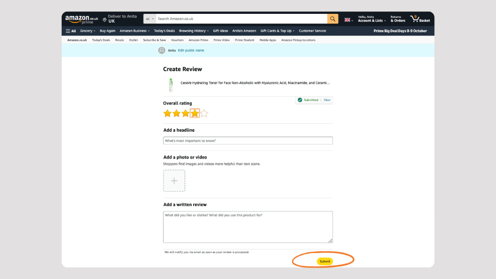Open Prime Student in sub-navigation

pyautogui.click(x=244, y=40)
